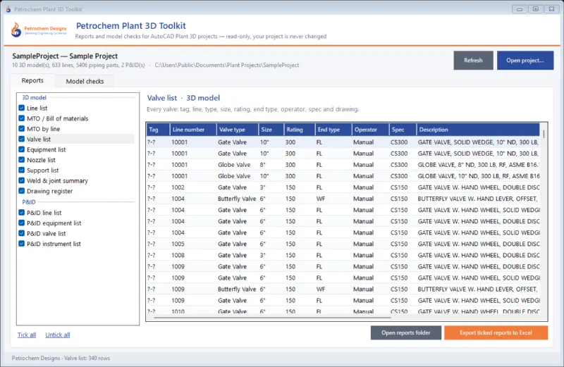Select the P&ID instrument list label
564x367 pixels.
click(x=54, y=244)
